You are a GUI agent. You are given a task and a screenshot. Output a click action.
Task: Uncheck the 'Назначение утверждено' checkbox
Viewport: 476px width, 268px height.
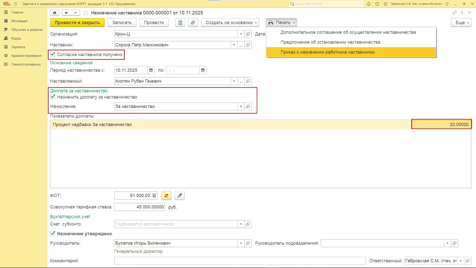point(53,233)
